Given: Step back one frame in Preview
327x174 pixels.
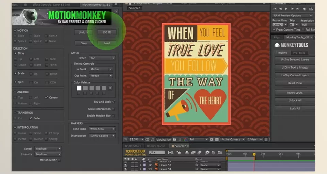Looking at the screenshot, I should tap(280, 9).
